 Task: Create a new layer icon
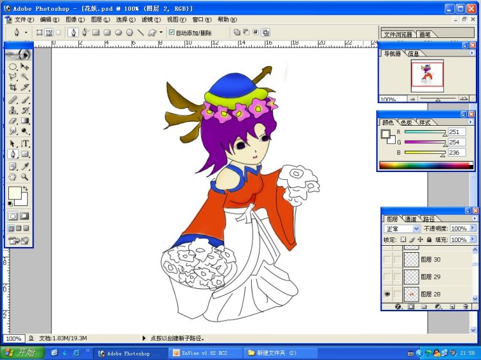point(452,306)
